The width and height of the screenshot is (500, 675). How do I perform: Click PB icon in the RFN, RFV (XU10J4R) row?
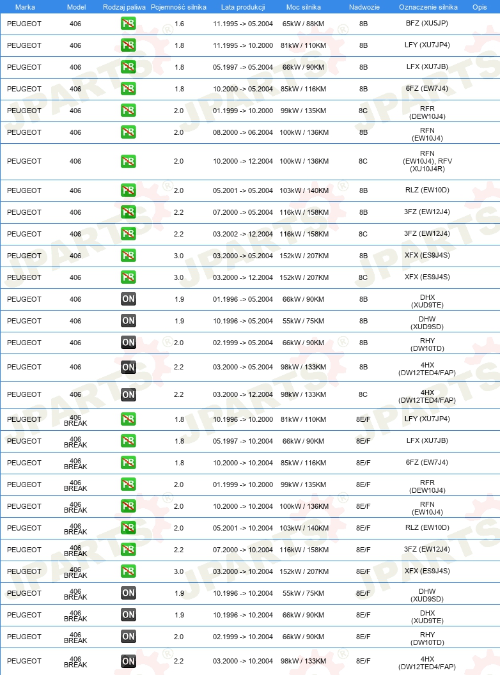(129, 162)
